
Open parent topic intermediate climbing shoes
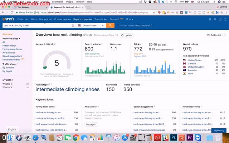[x=68, y=89]
